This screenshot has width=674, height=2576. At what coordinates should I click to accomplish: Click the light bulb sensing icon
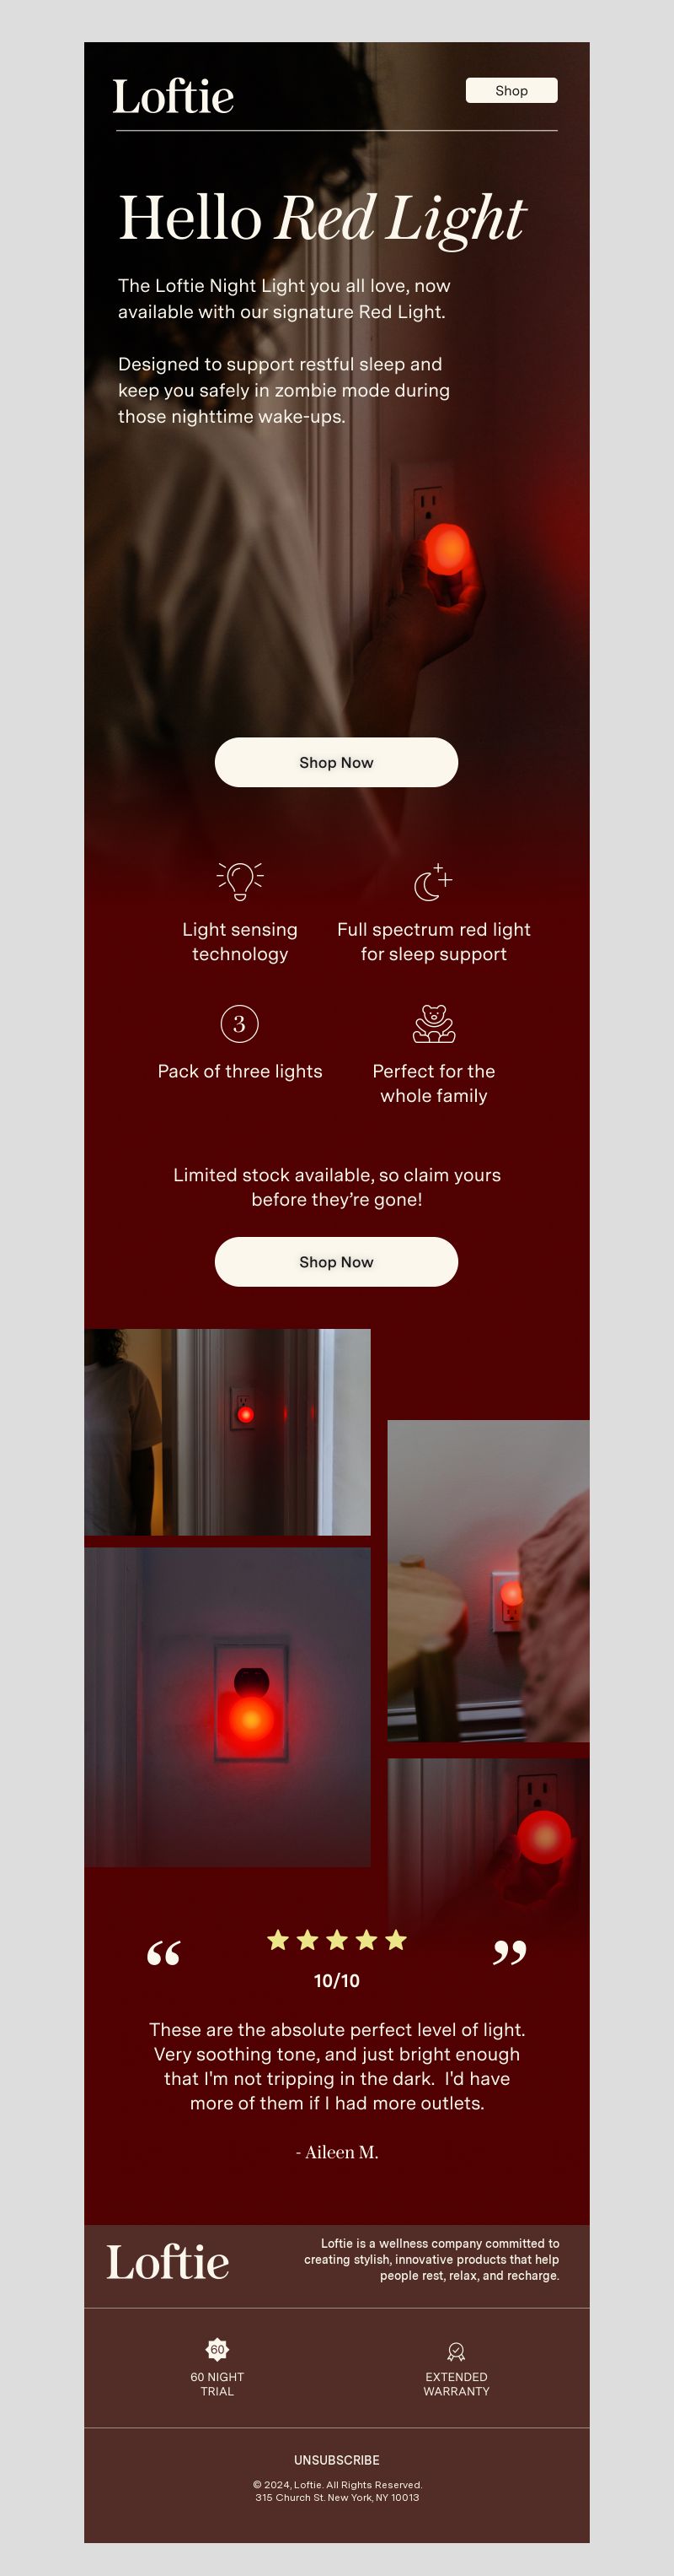(239, 880)
